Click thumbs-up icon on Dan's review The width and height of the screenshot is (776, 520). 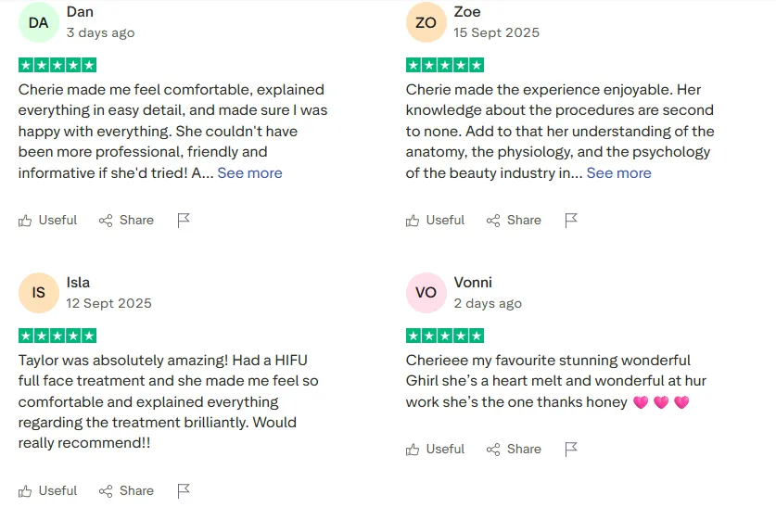click(25, 221)
